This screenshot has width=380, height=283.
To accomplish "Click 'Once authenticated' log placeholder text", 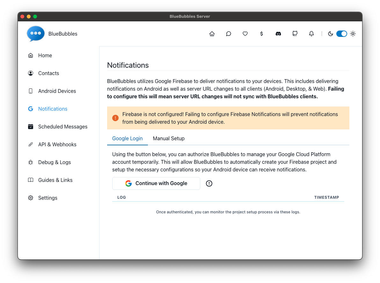I will (x=228, y=212).
